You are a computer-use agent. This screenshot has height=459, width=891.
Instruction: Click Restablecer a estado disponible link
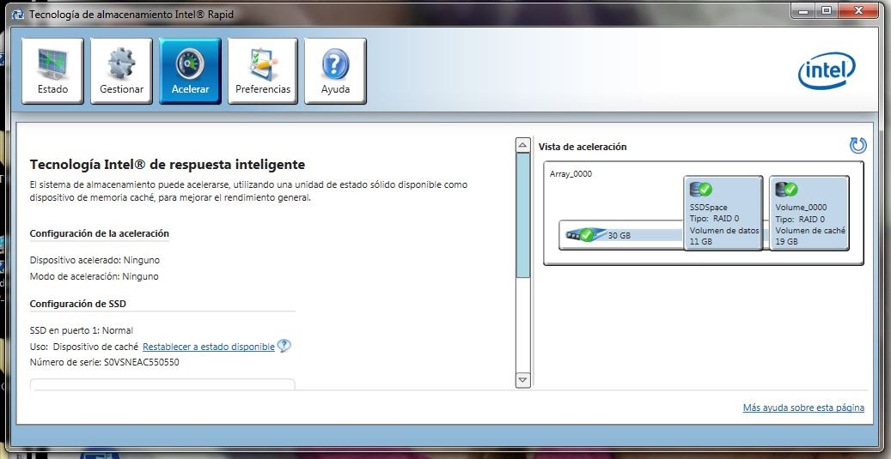tap(209, 347)
